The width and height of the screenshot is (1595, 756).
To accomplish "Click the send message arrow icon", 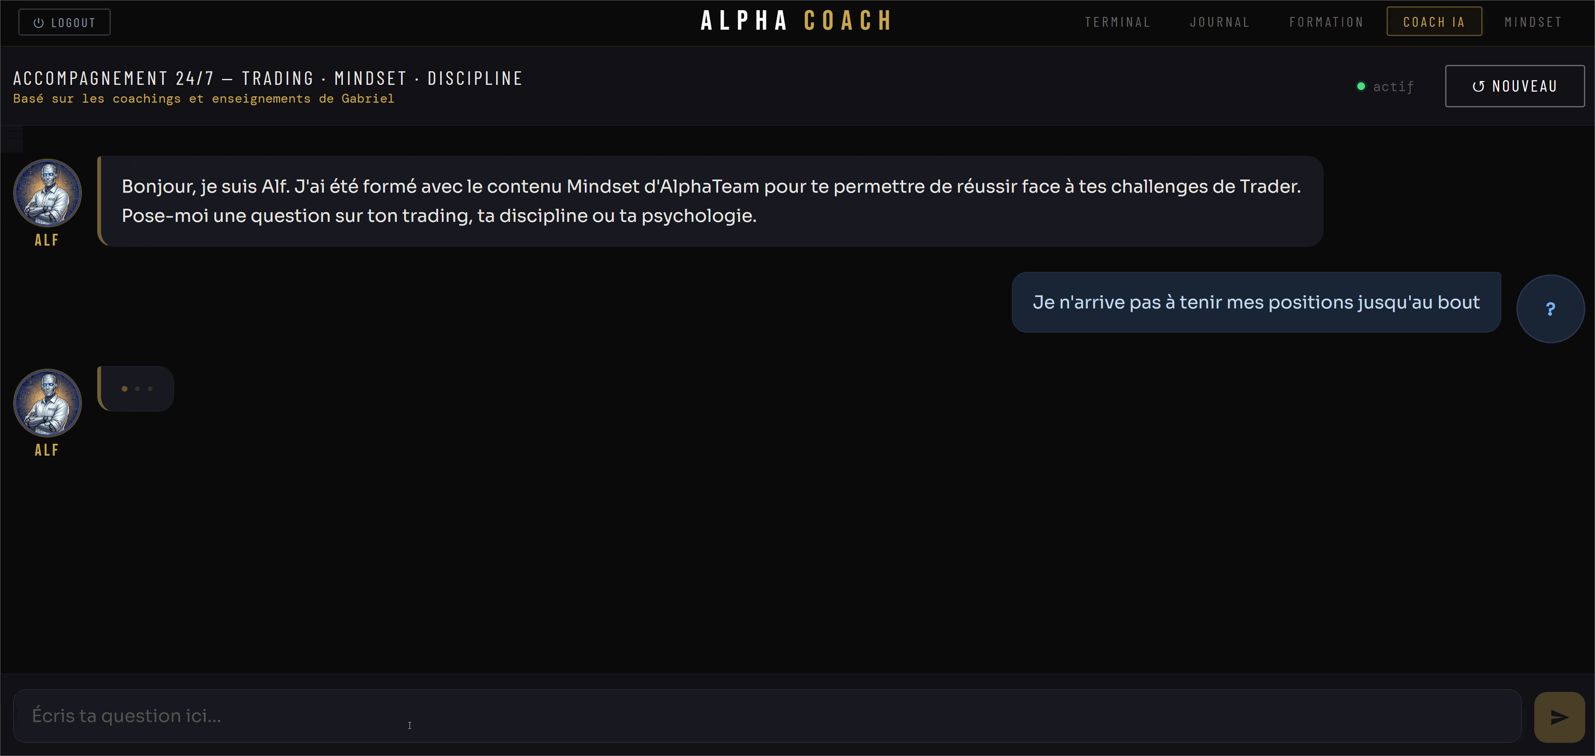I will [x=1558, y=717].
